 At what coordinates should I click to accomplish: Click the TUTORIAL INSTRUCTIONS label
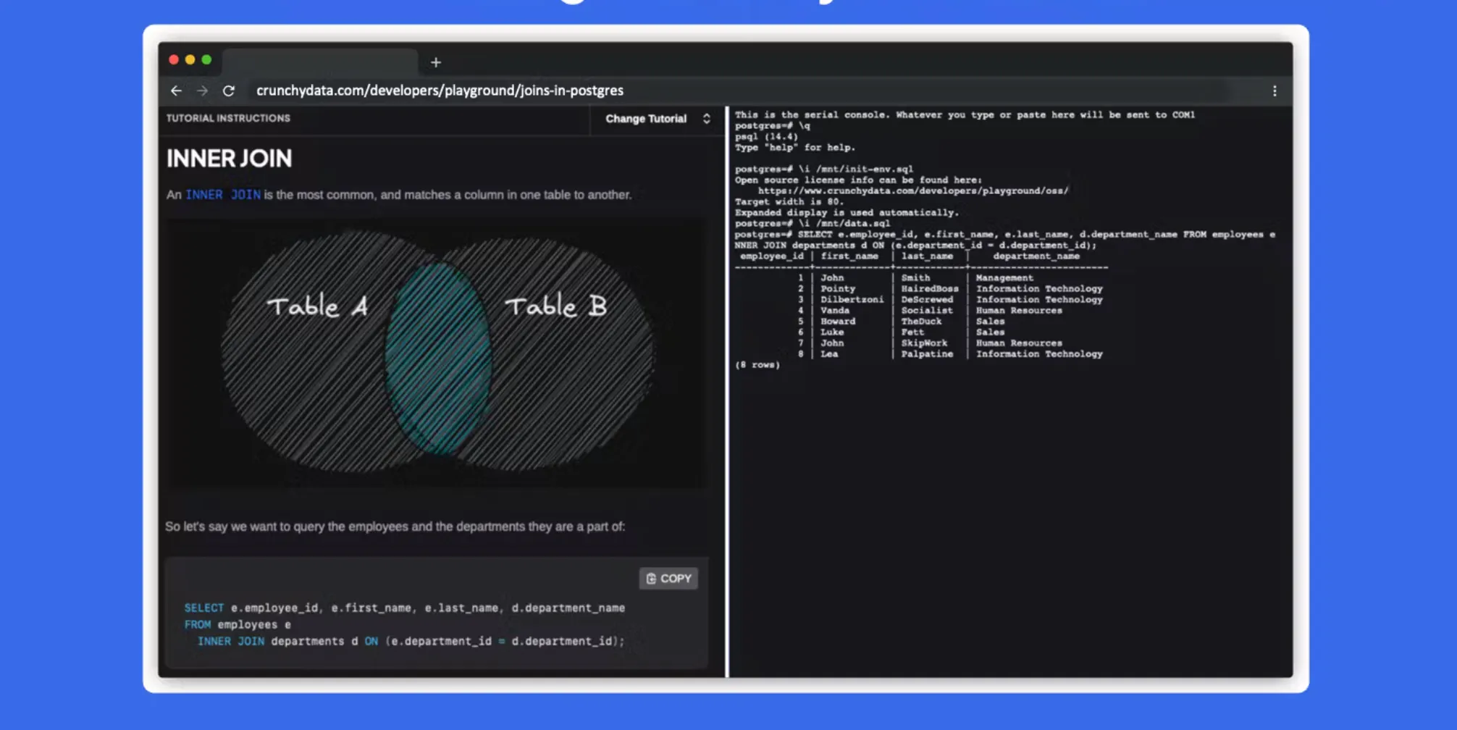coord(228,118)
